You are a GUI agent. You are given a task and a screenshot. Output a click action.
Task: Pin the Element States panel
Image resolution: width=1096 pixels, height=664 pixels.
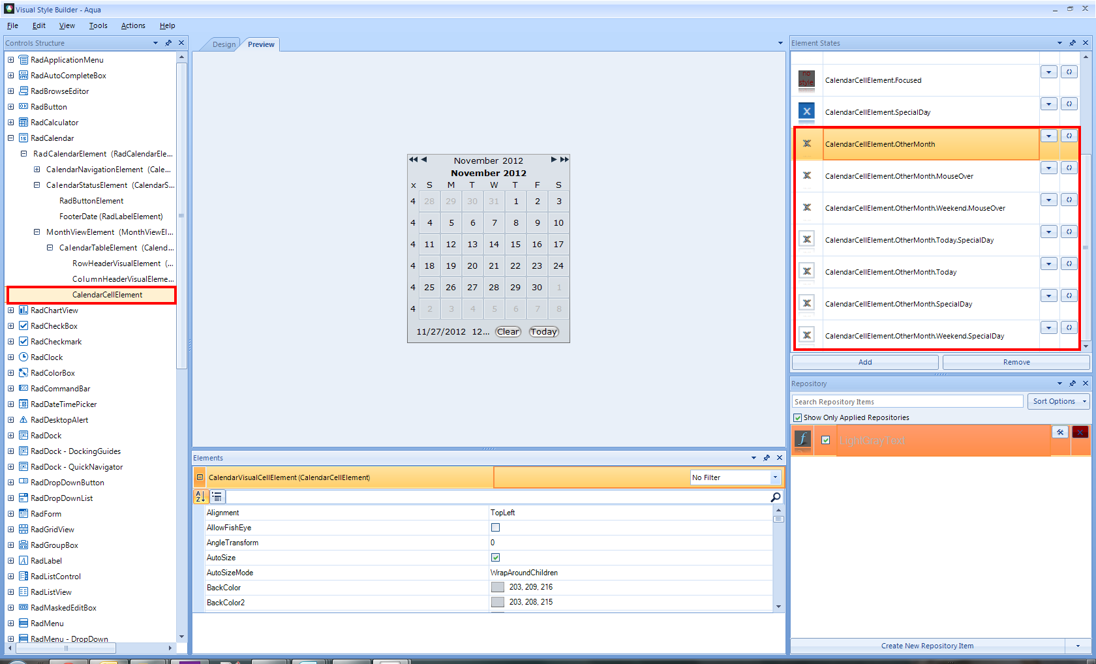[x=1073, y=43]
